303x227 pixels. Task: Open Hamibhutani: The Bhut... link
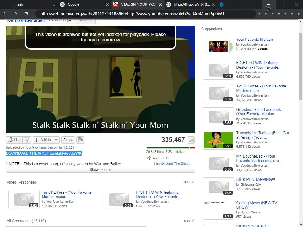[x=172, y=163]
